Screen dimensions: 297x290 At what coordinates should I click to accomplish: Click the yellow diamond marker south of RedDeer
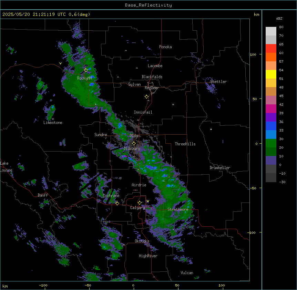tap(146, 97)
